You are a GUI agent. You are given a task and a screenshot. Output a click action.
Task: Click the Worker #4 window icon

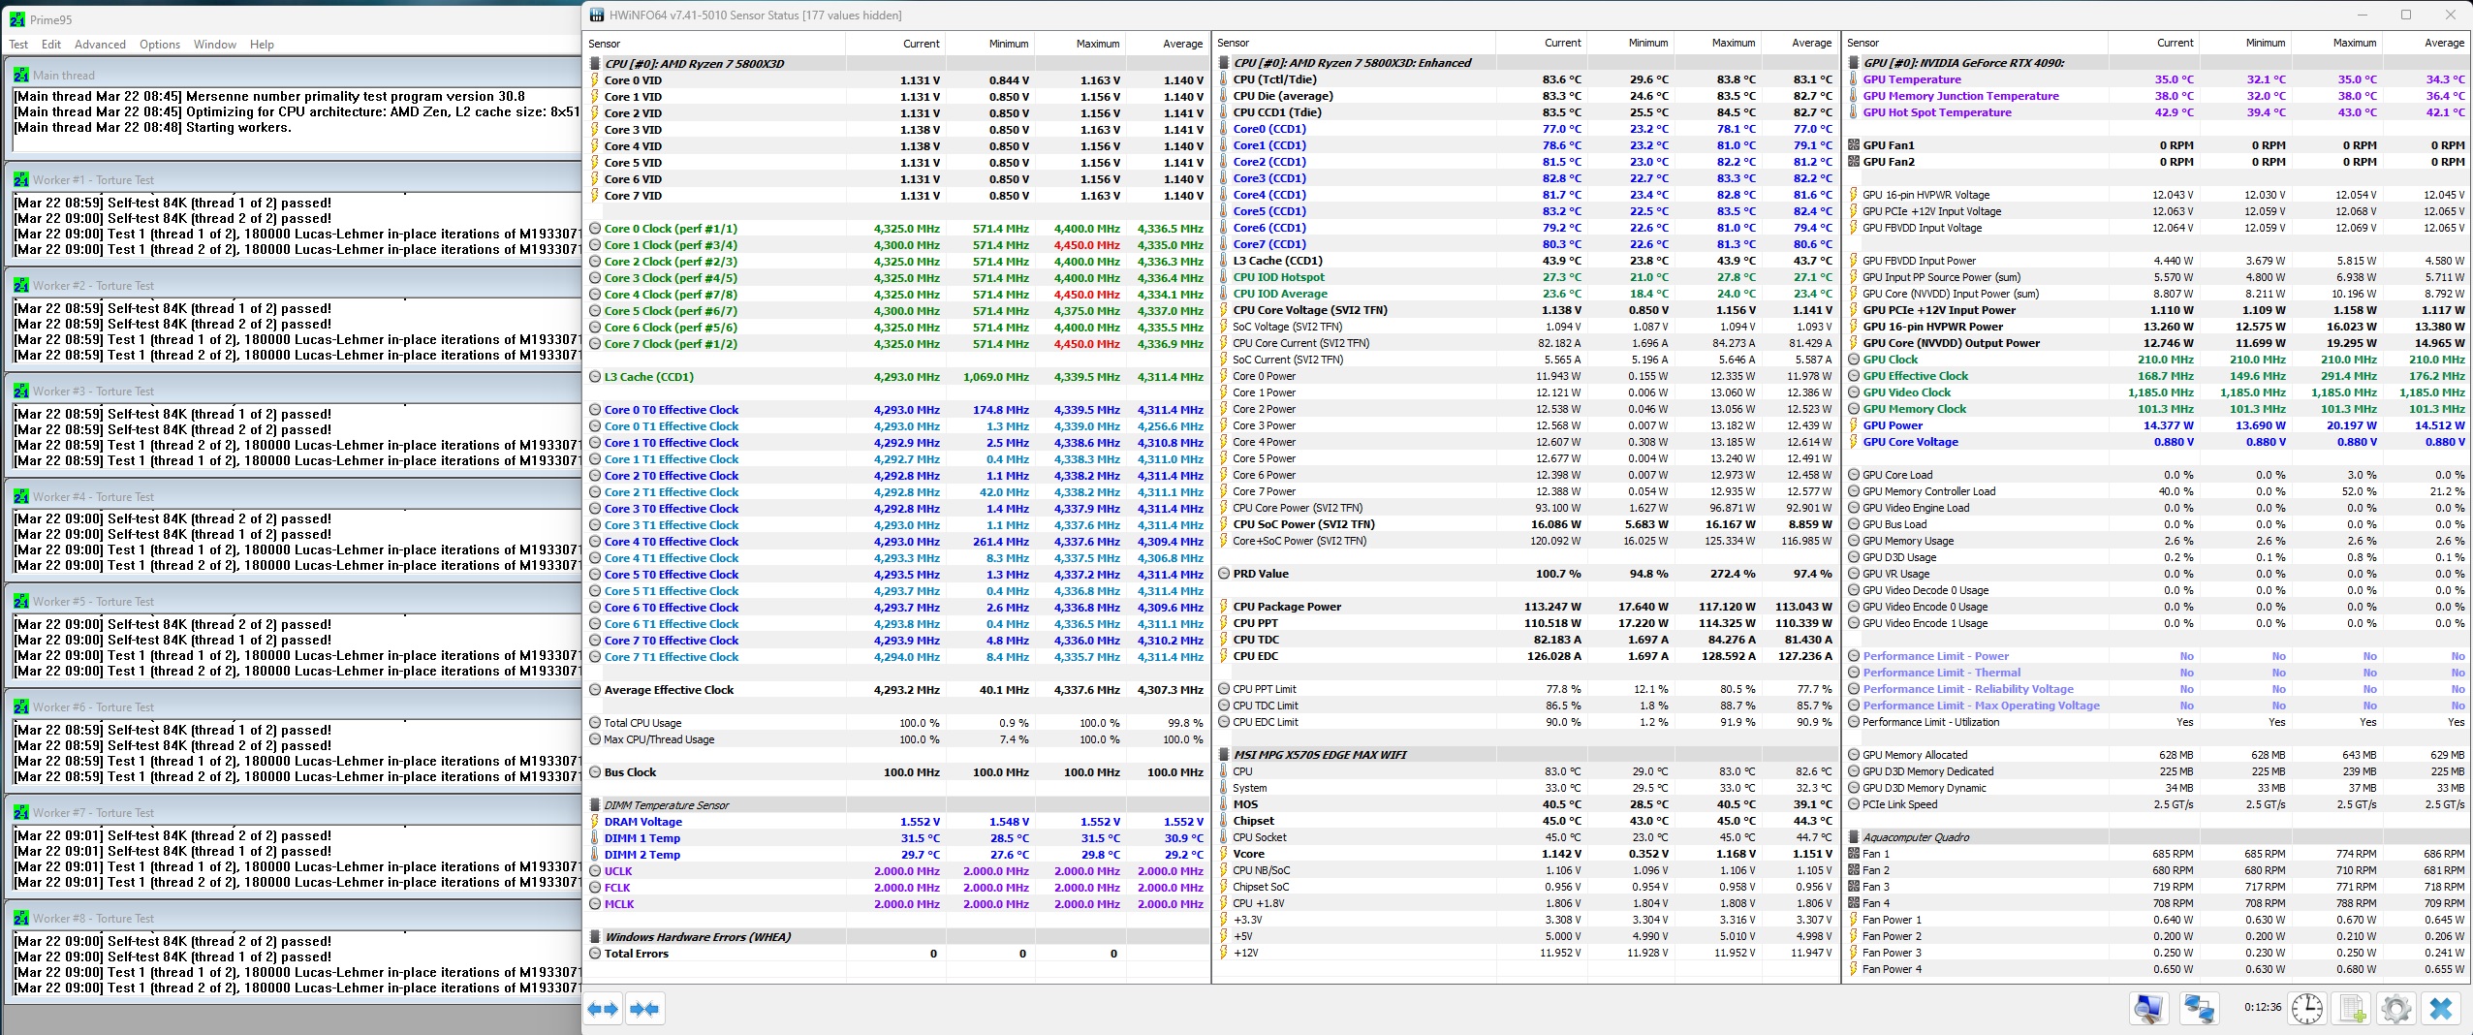coord(21,497)
